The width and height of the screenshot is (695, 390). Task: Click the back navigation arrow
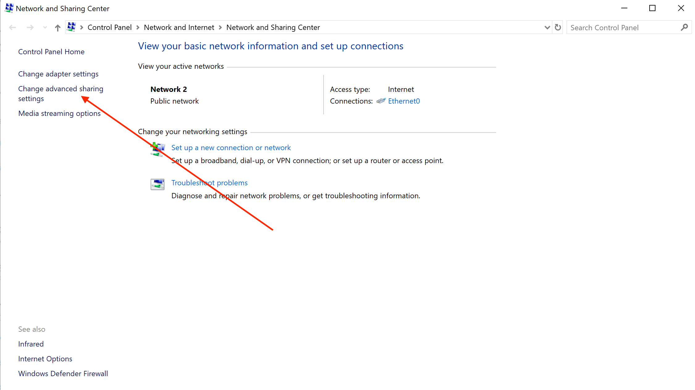(x=12, y=27)
